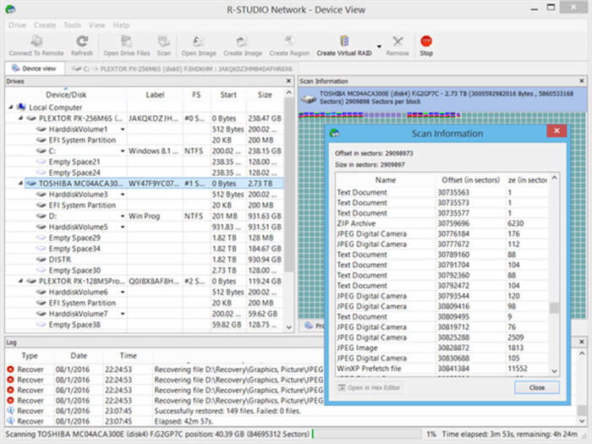Viewport: 592px width, 444px height.
Task: Collapse the Local Computer tree node
Action: pos(10,107)
